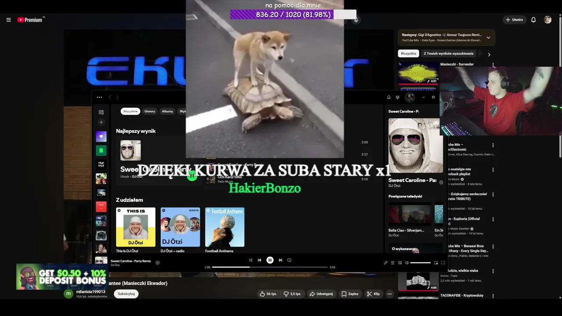Open options for Euphoria (Official) video
This screenshot has height=316, width=562.
(493, 219)
